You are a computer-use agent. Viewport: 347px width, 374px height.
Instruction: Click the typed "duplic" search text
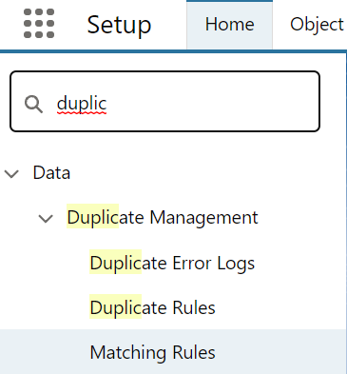pyautogui.click(x=82, y=104)
